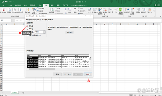Select the ride_id column in preview
The height and width of the screenshot is (96, 162).
click(x=33, y=61)
